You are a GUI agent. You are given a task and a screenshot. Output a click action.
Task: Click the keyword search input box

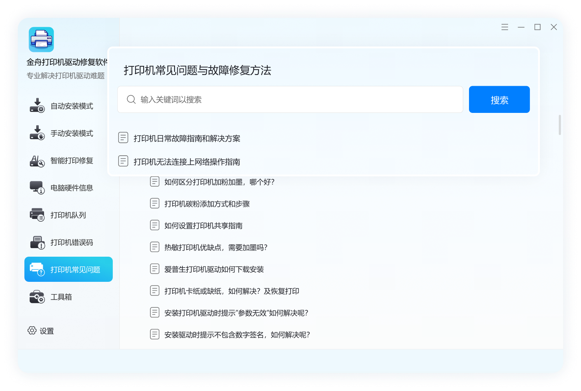pos(290,99)
